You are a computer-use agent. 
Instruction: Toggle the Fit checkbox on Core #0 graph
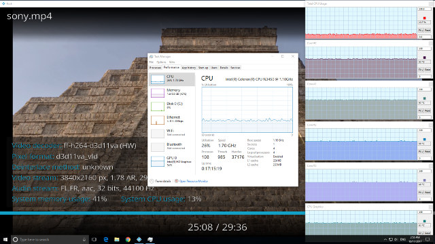coord(421,70)
